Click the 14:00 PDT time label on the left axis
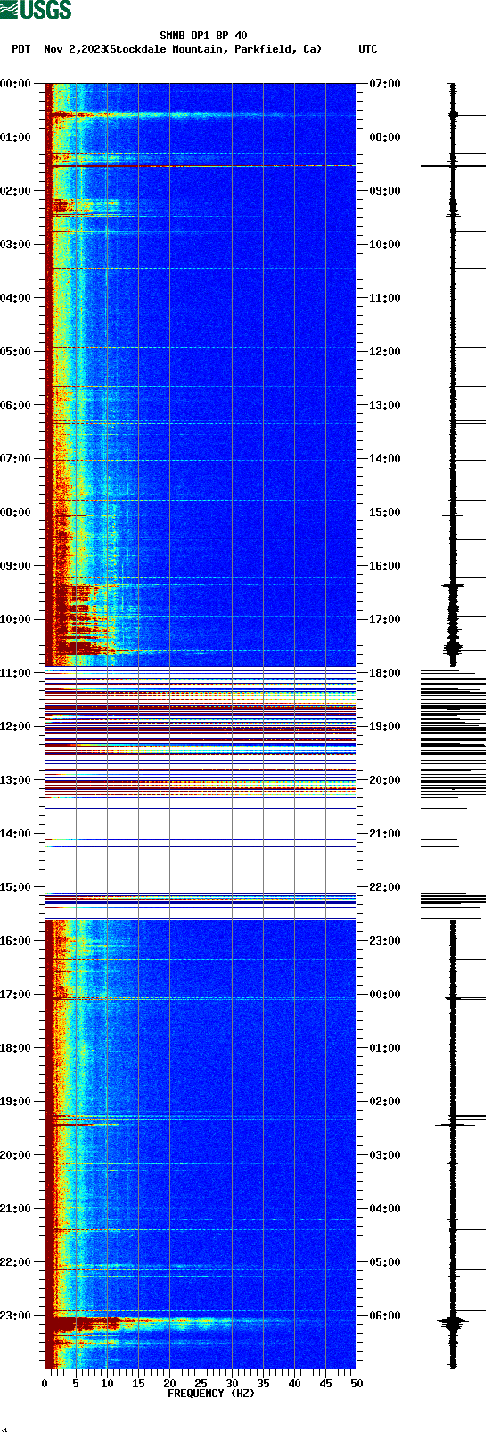492x1440 pixels. 16,834
